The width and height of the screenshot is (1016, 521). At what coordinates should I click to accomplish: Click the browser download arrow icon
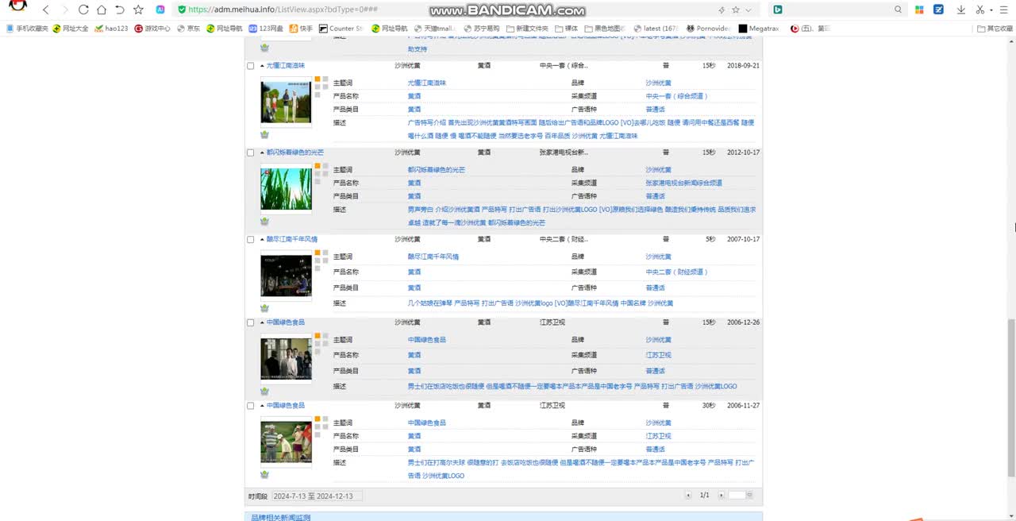[x=961, y=10]
